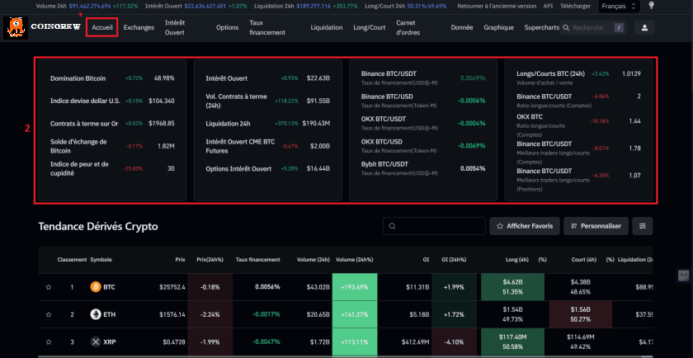This screenshot has height=358, width=693.
Task: Star ETH row as favorite
Action: click(x=49, y=314)
